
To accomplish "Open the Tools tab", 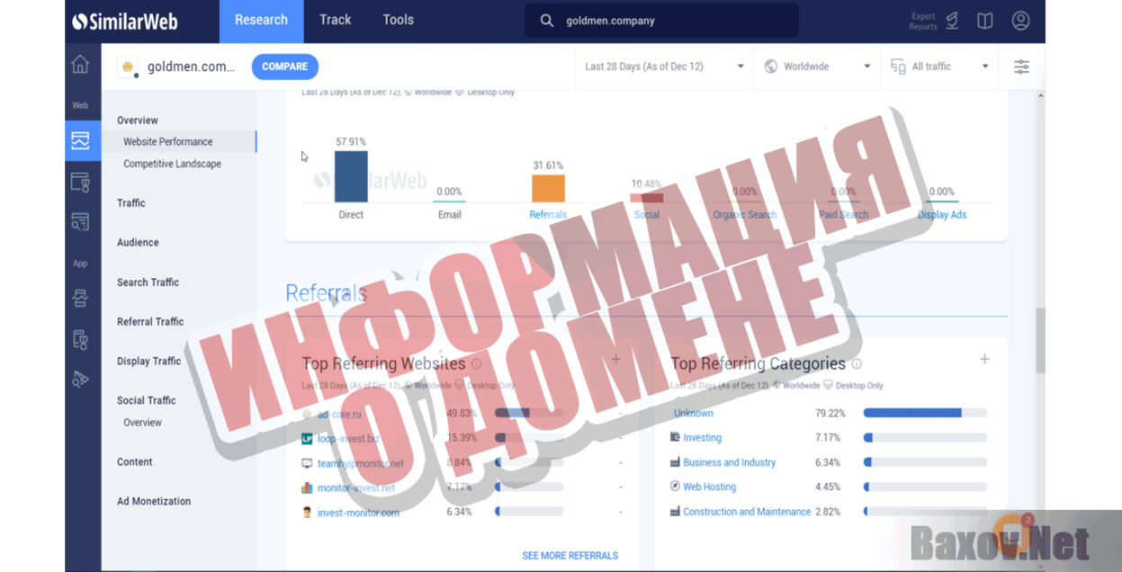I will 399,21.
